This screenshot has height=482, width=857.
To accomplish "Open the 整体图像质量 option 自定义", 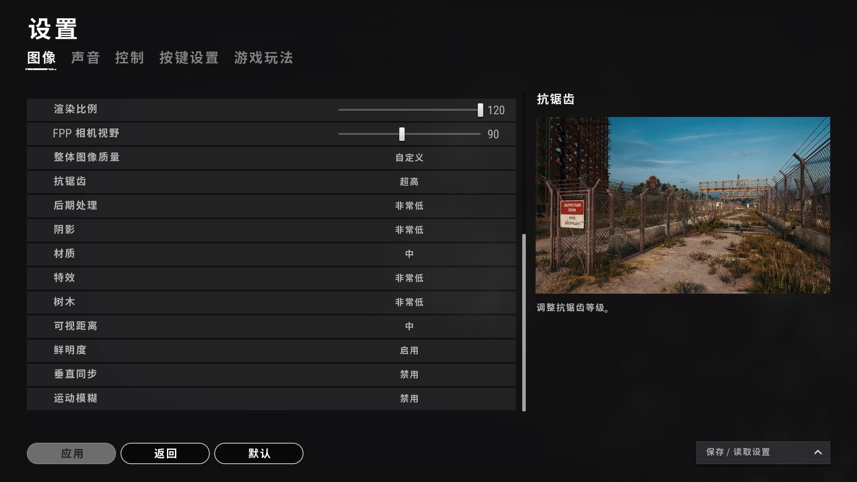I will point(409,158).
